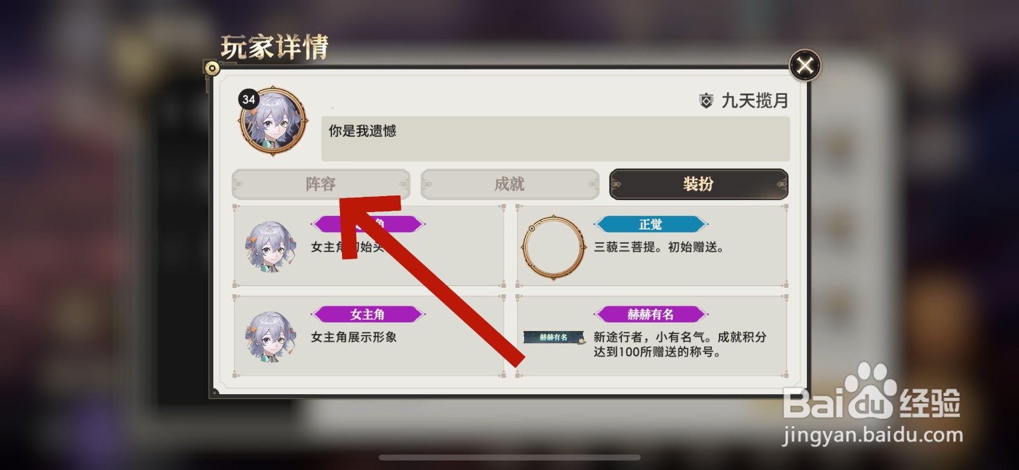Viewport: 1019px width, 470px height.
Task: Close the 玩家详情 player details dialog
Action: (x=805, y=65)
